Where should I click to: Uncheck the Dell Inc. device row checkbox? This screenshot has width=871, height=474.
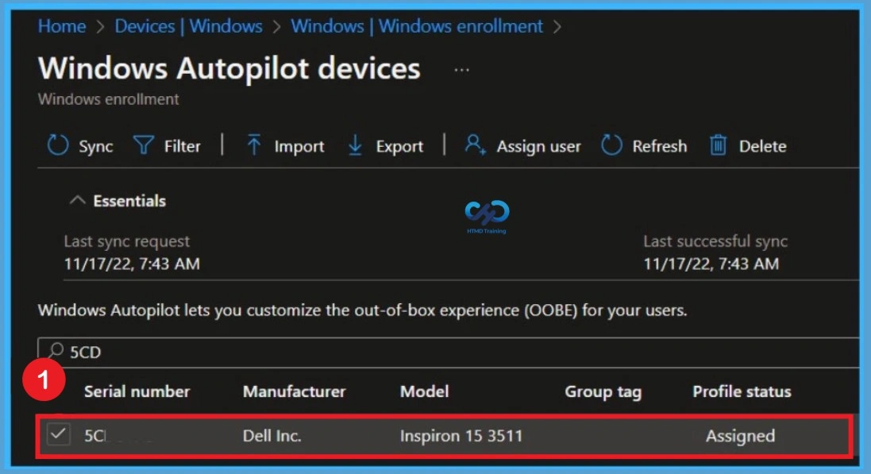point(58,434)
